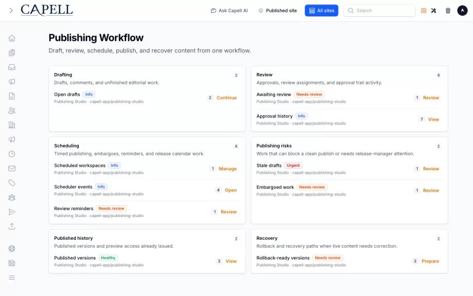Click View for Approval history
This screenshot has height=296, width=473.
pos(434,119)
